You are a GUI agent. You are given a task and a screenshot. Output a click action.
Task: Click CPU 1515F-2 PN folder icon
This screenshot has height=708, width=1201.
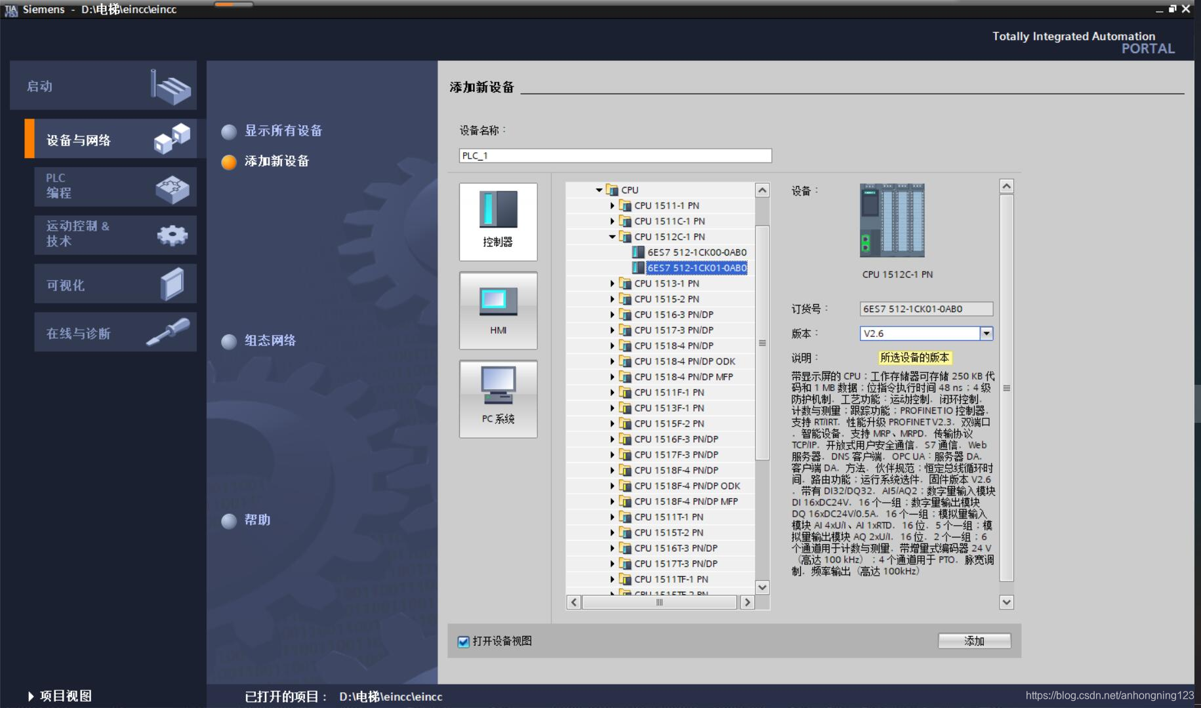(x=625, y=424)
